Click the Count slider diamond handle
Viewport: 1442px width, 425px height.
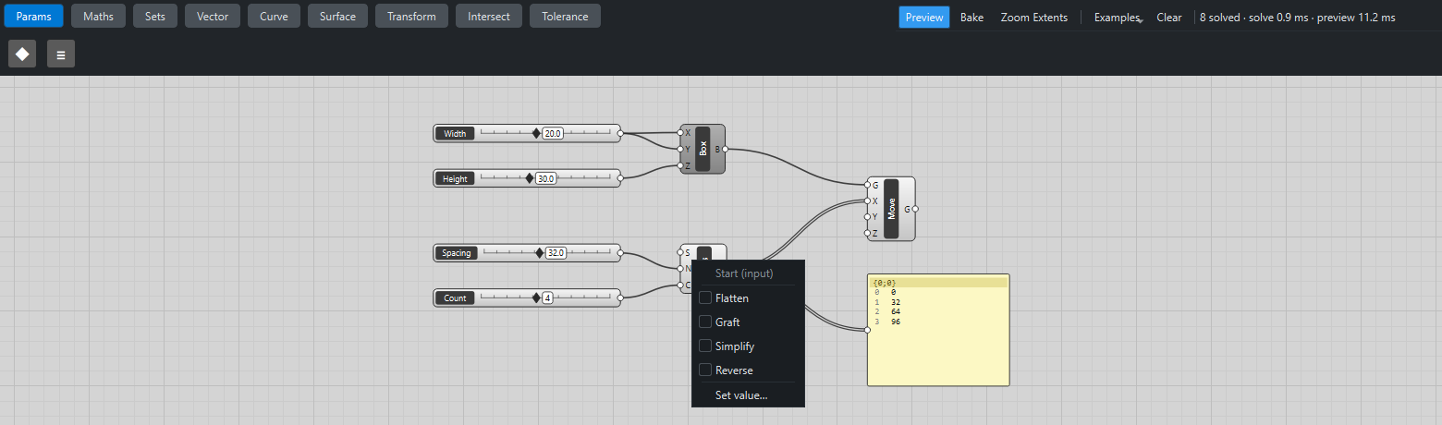tap(536, 297)
